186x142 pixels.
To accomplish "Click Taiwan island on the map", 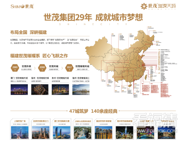I will pyautogui.click(x=146, y=77).
